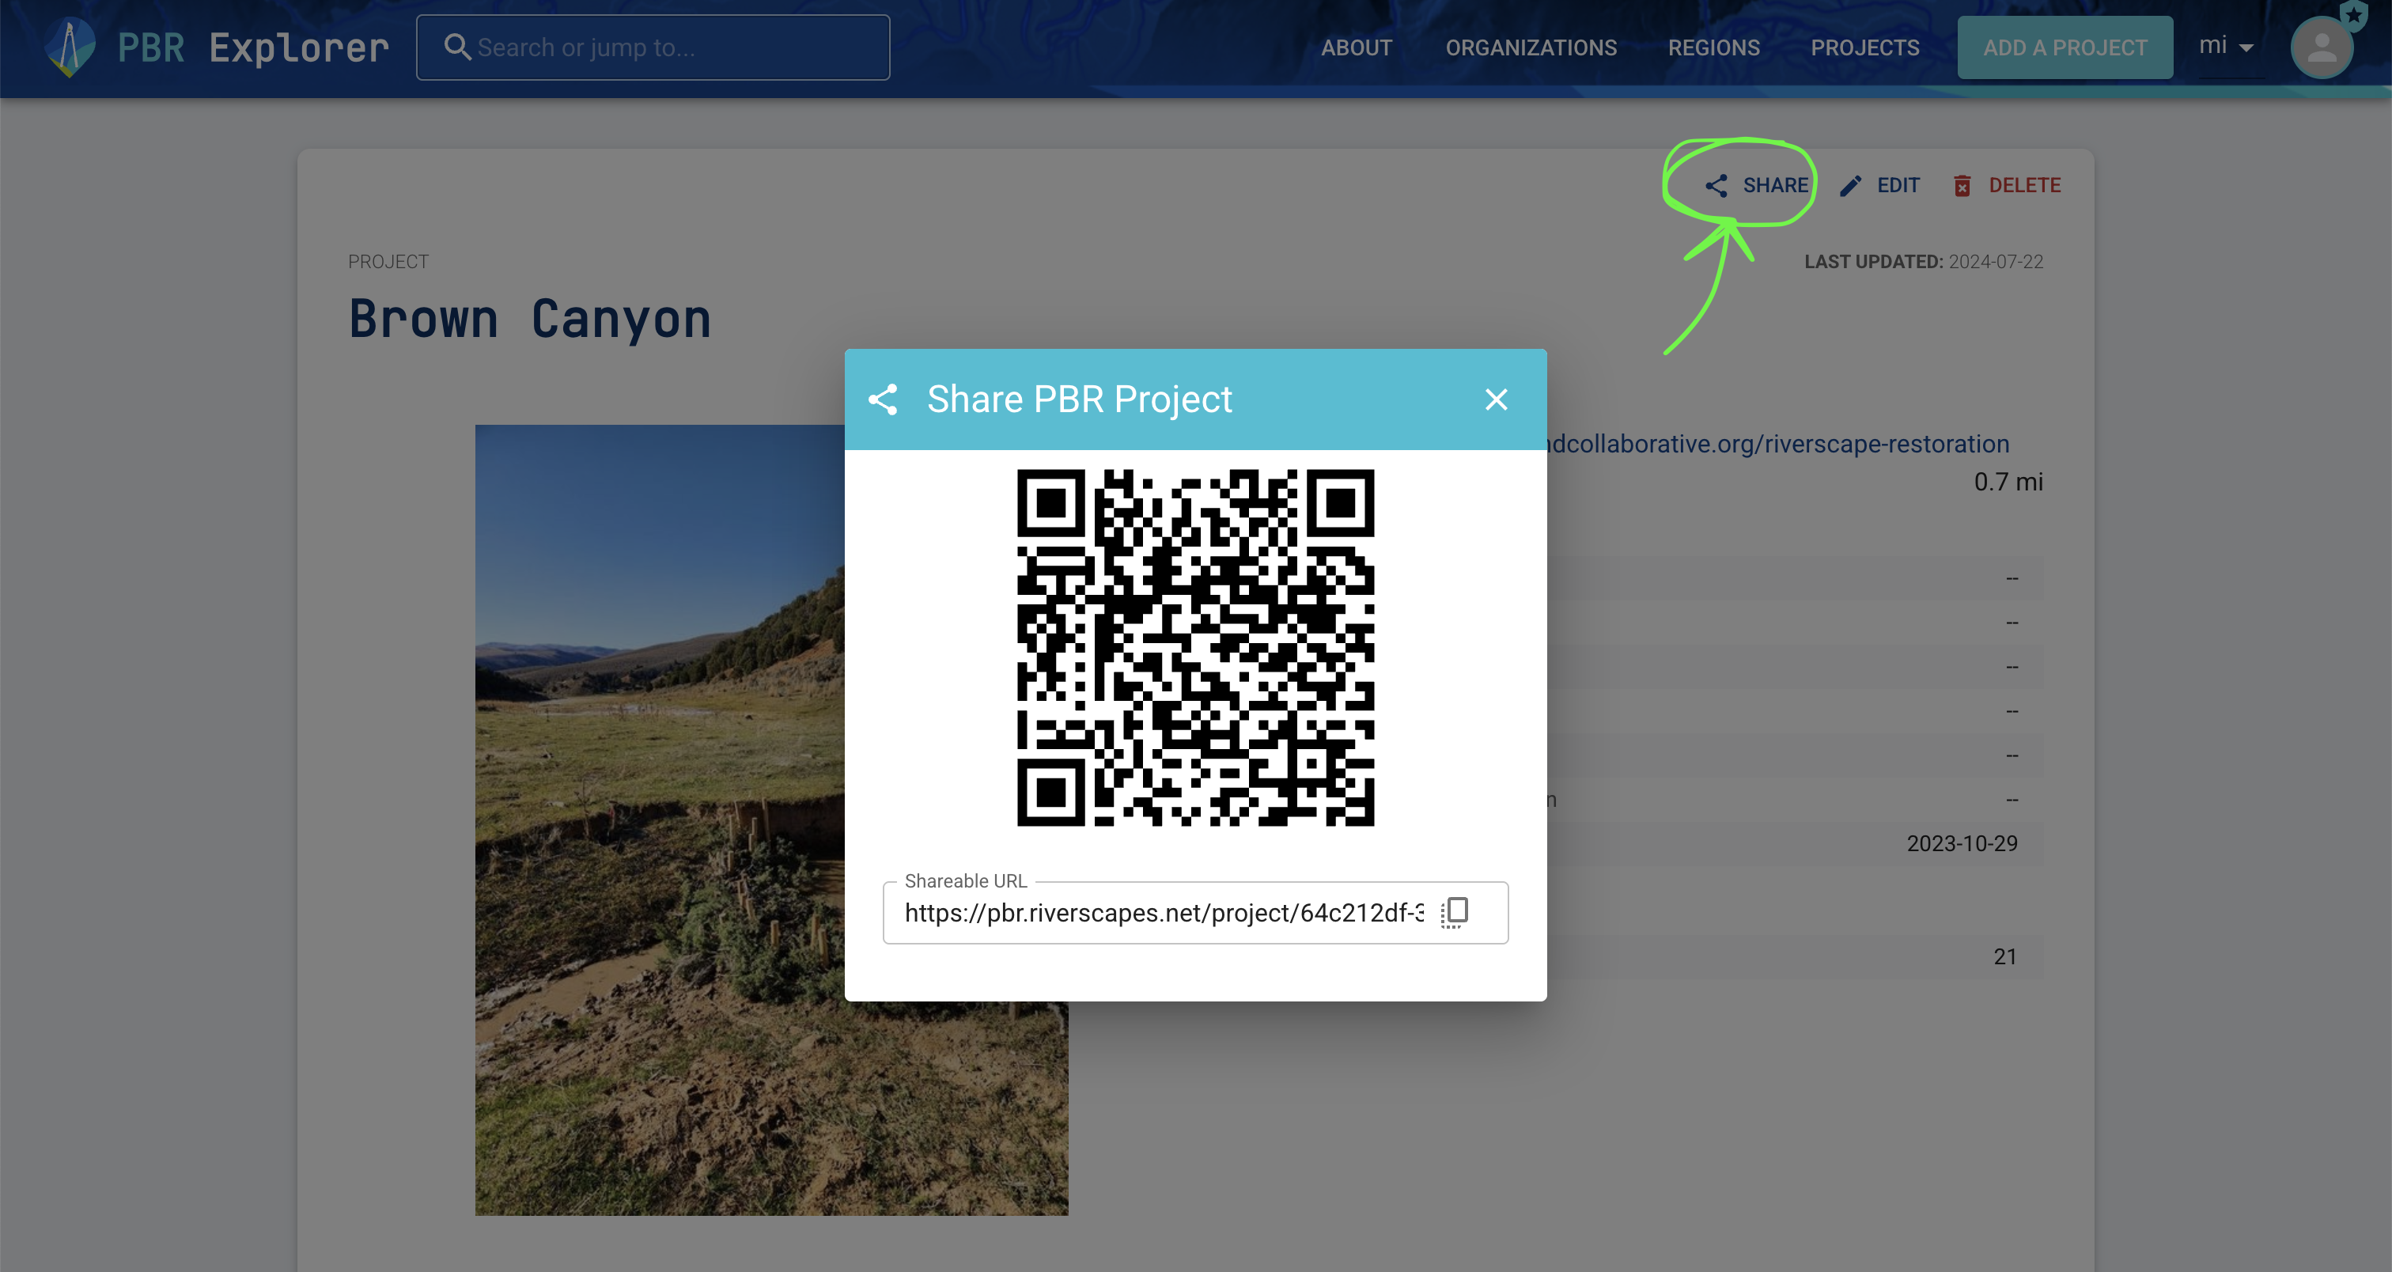Focus the Search or jump to field
This screenshot has width=2392, height=1272.
pyautogui.click(x=668, y=47)
